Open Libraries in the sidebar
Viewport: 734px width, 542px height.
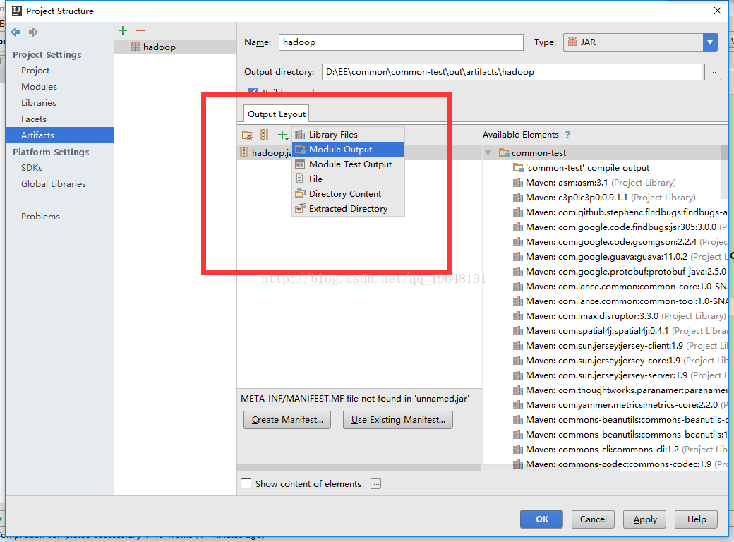pos(38,102)
